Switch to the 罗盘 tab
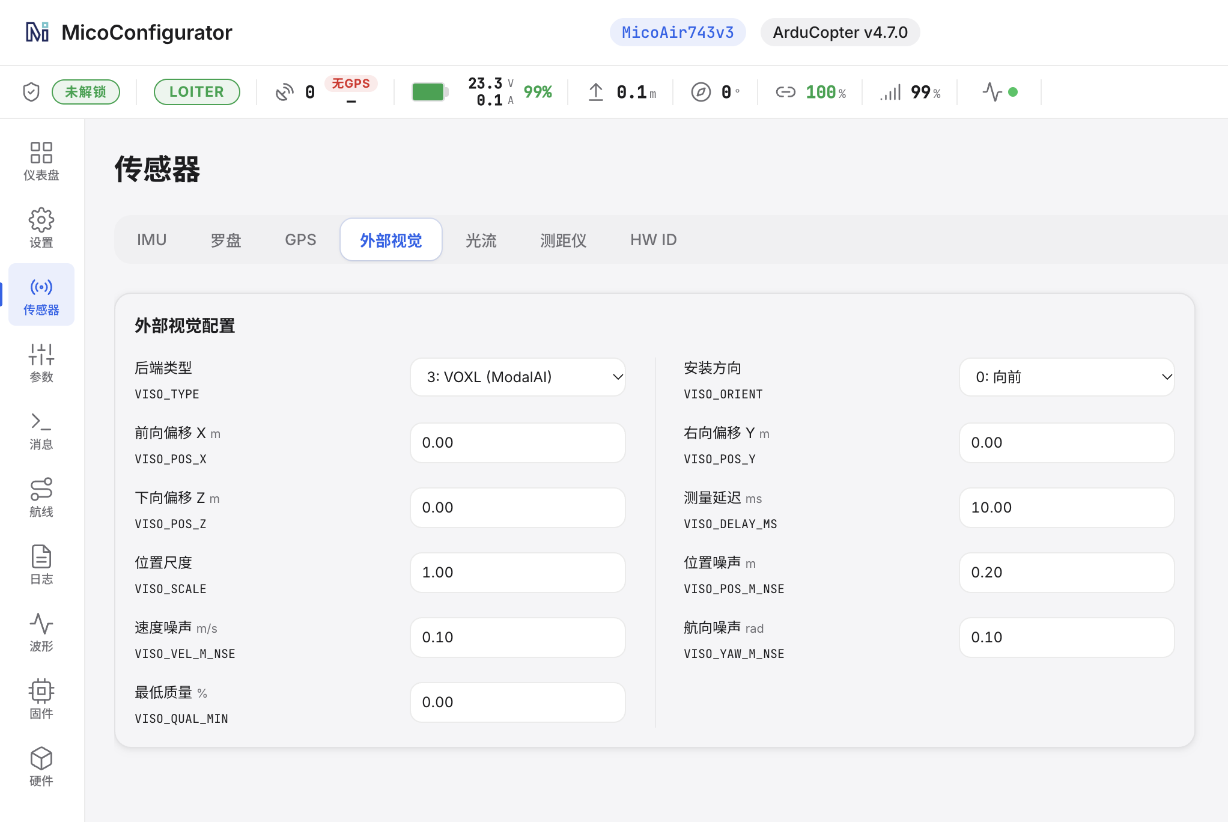 (226, 240)
